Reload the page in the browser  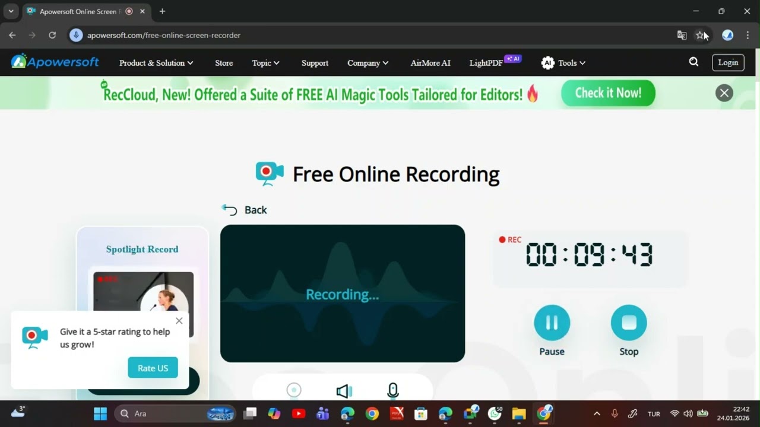(x=52, y=35)
